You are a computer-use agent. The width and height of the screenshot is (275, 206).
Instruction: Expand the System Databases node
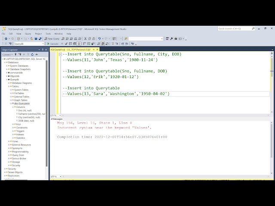(x=7, y=66)
